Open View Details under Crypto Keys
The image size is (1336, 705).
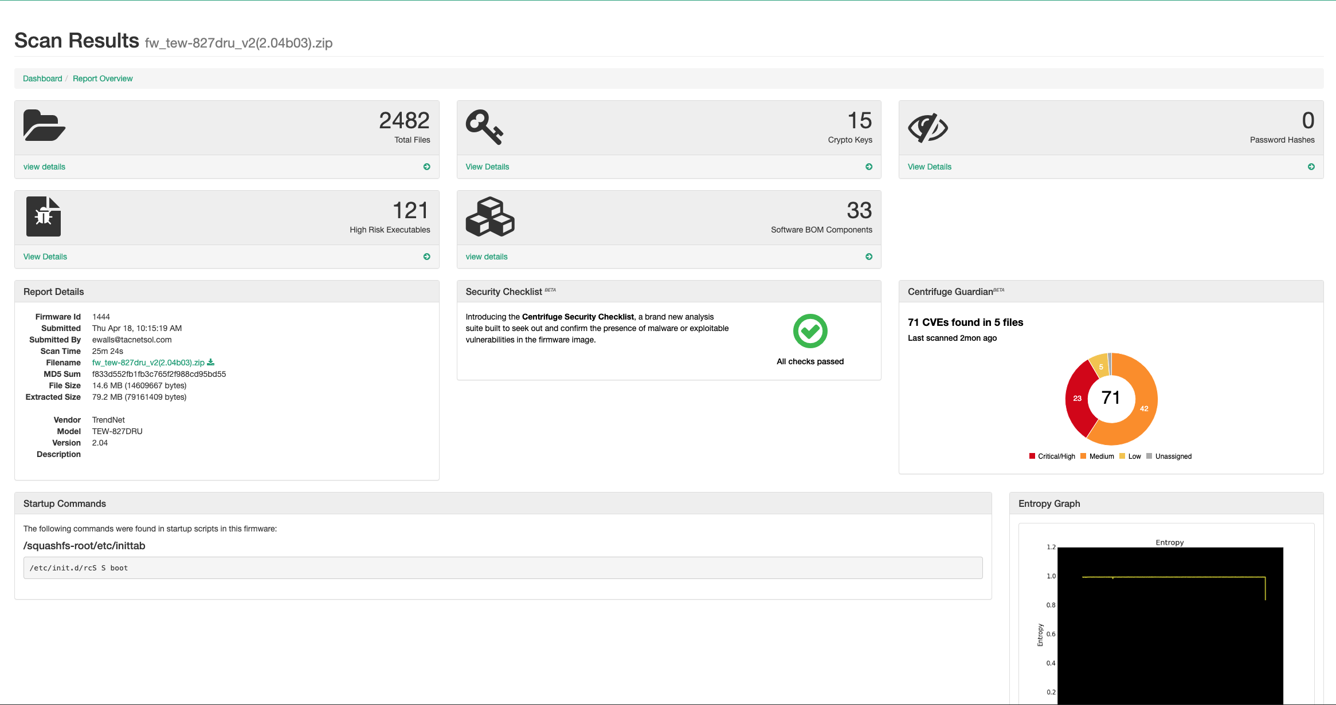[487, 167]
